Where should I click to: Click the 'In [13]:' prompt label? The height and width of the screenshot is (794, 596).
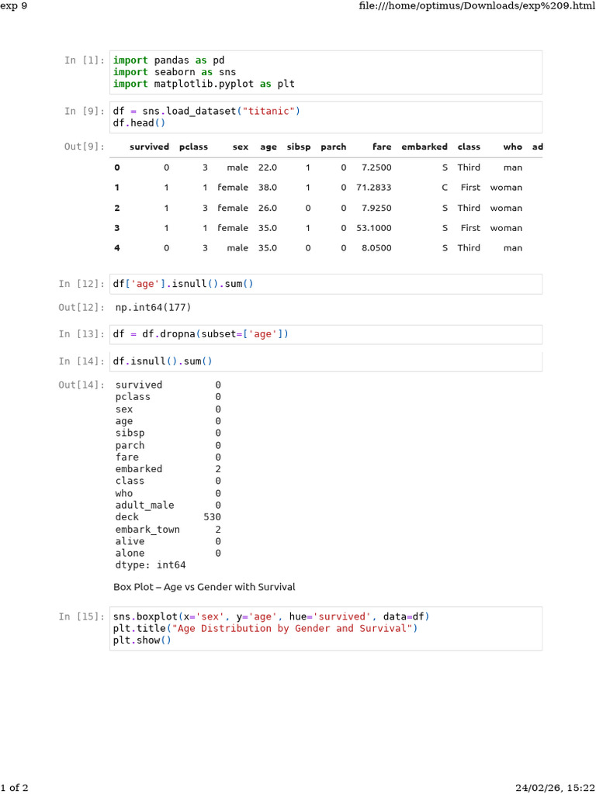coord(81,334)
